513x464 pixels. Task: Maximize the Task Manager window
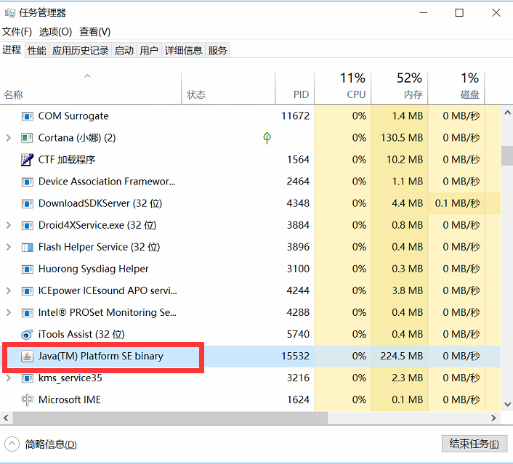point(459,13)
